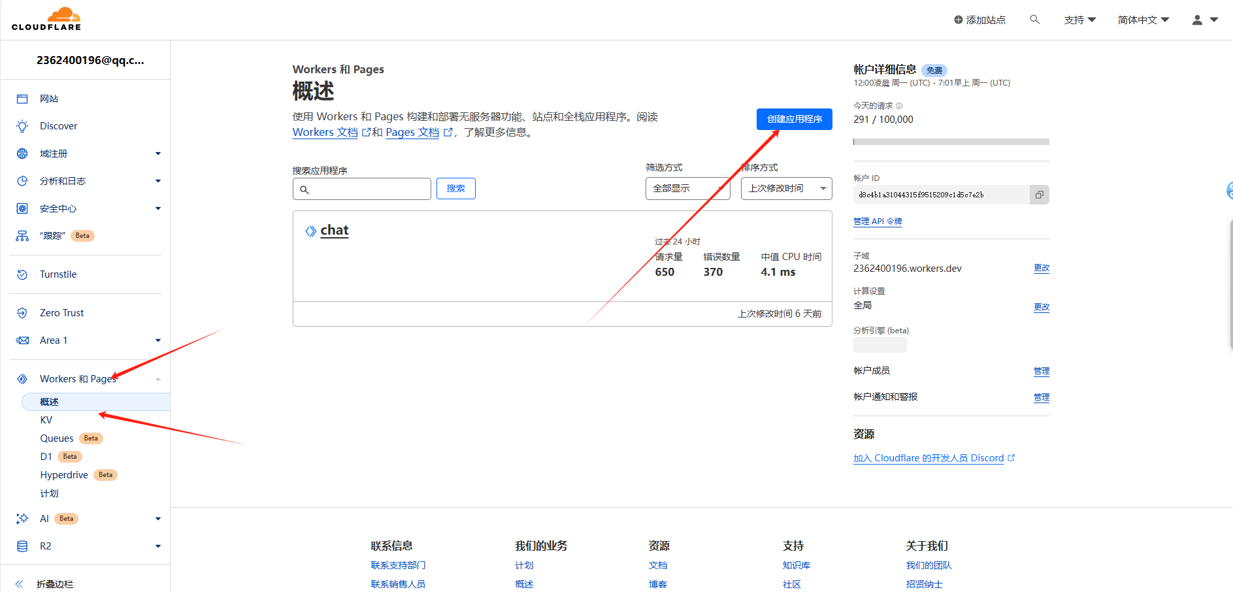This screenshot has width=1233, height=592.
Task: Click the Zero Trust sidebar icon
Action: point(22,313)
